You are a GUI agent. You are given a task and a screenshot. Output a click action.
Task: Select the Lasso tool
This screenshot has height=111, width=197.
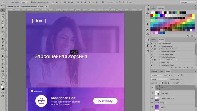[2, 17]
